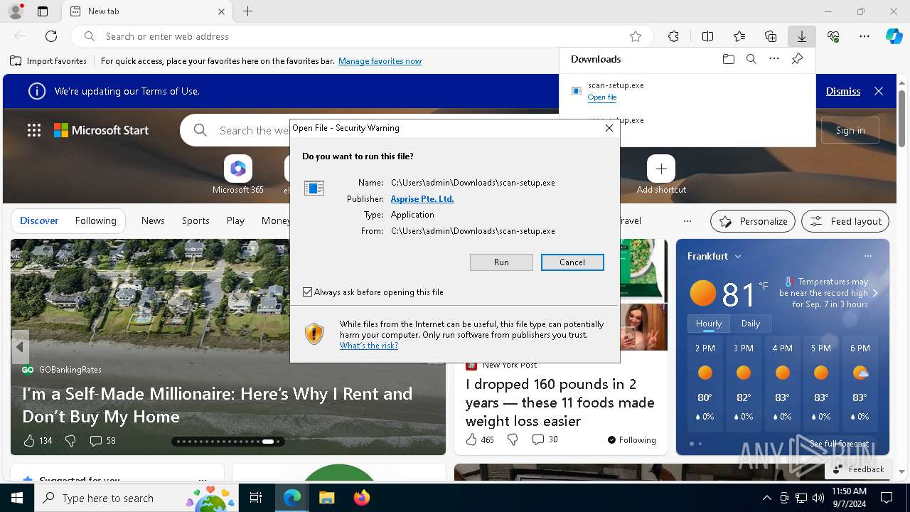Open downloads folder icon in panel
This screenshot has height=512, width=910.
(728, 59)
